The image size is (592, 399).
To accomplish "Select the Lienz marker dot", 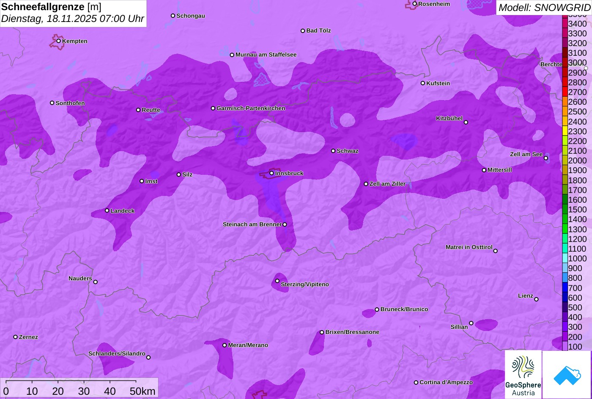I will pyautogui.click(x=536, y=299).
